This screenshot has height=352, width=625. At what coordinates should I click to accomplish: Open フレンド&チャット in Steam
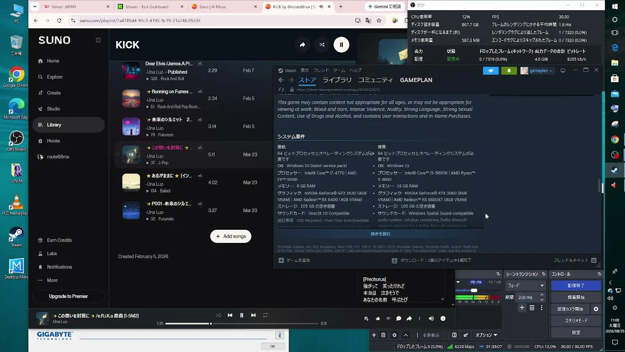(x=575, y=261)
